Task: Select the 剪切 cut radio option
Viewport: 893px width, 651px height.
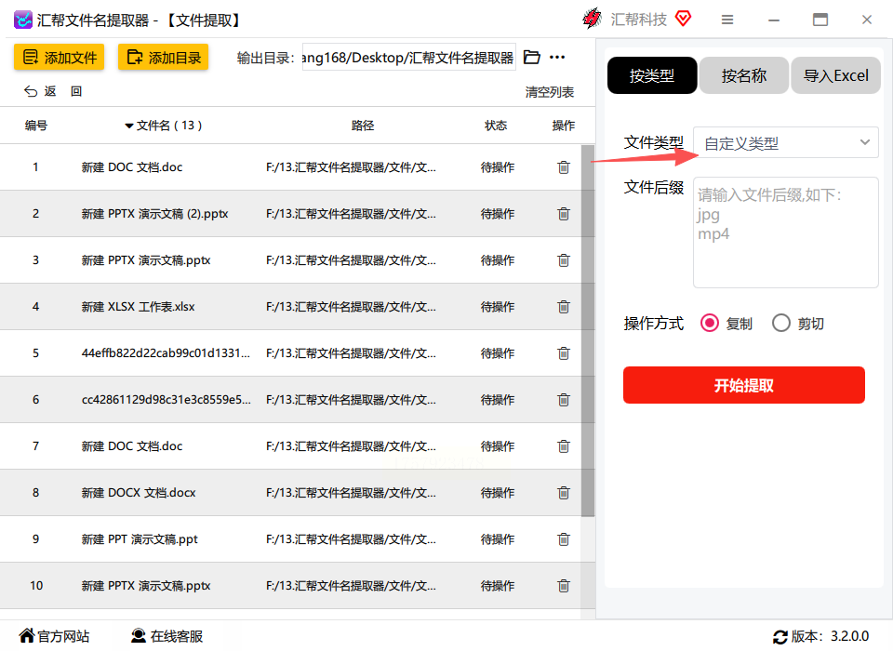Action: [x=781, y=324]
